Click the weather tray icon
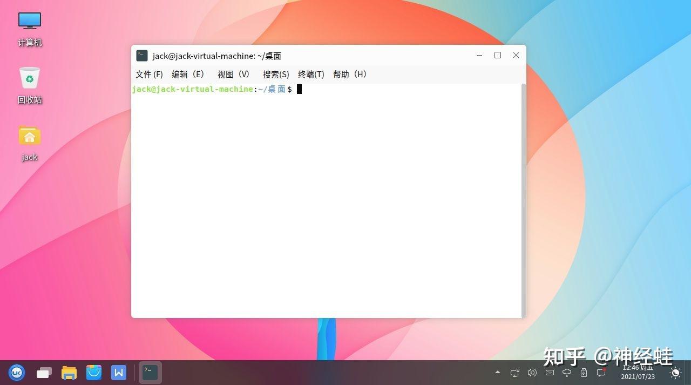Screen dimensions: 691x385 [x=567, y=373]
